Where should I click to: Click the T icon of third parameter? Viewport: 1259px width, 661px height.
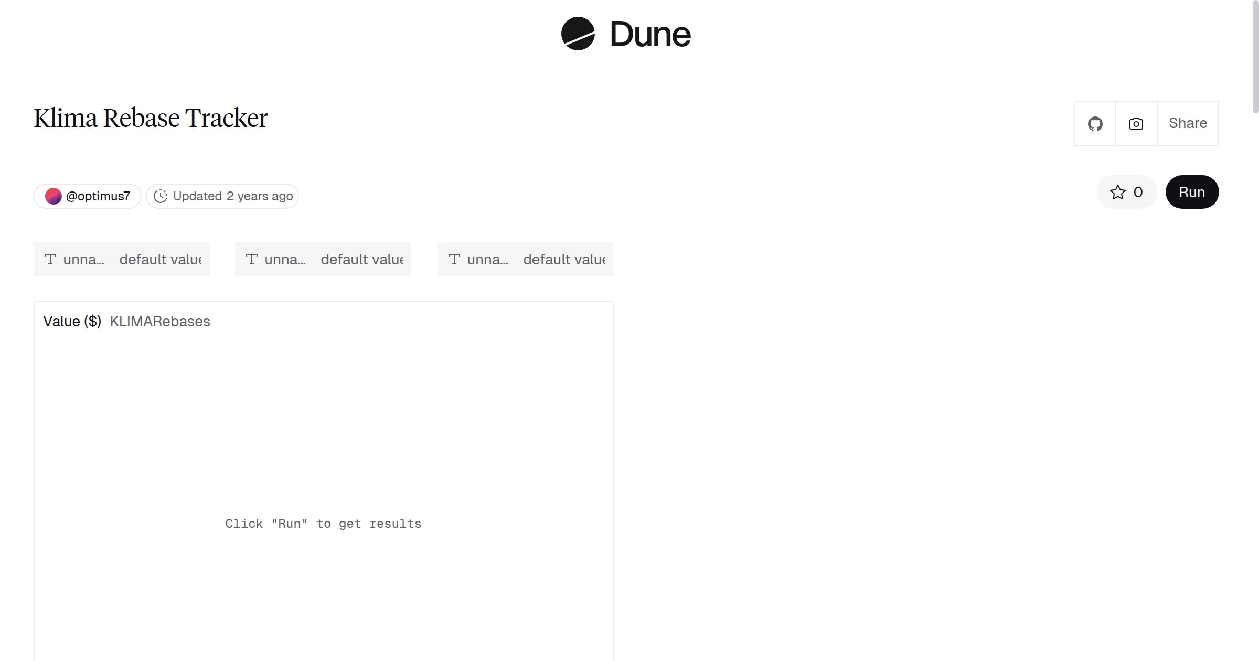pyautogui.click(x=454, y=259)
